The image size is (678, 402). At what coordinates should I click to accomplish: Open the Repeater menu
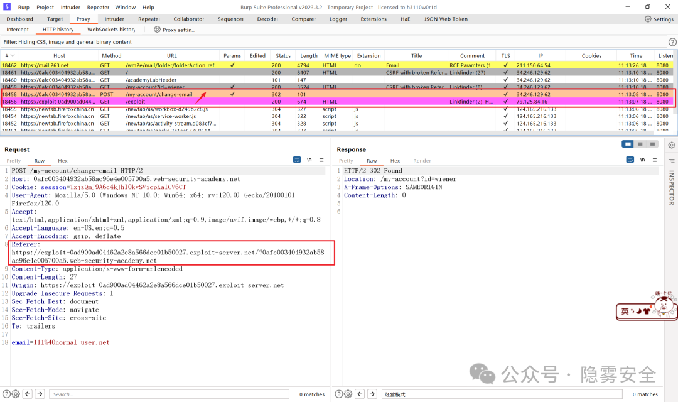98,7
